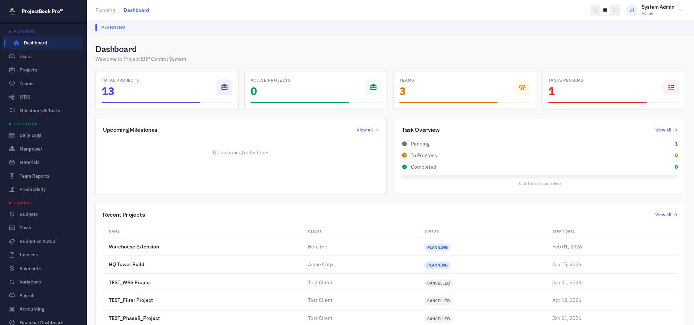Open the Payments menu item
The image size is (694, 325).
coord(43,268)
